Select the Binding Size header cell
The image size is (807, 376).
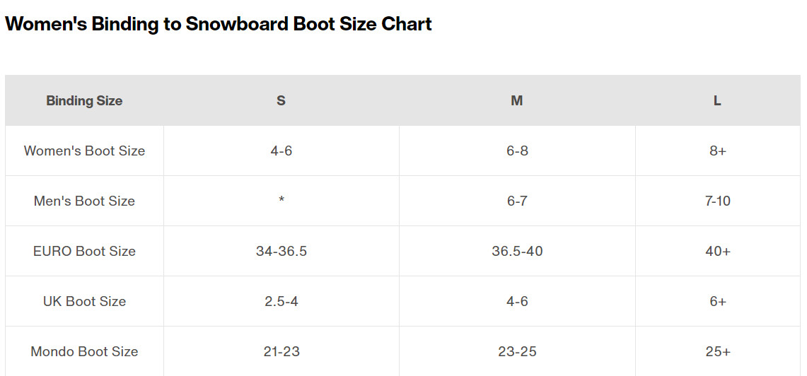click(84, 100)
